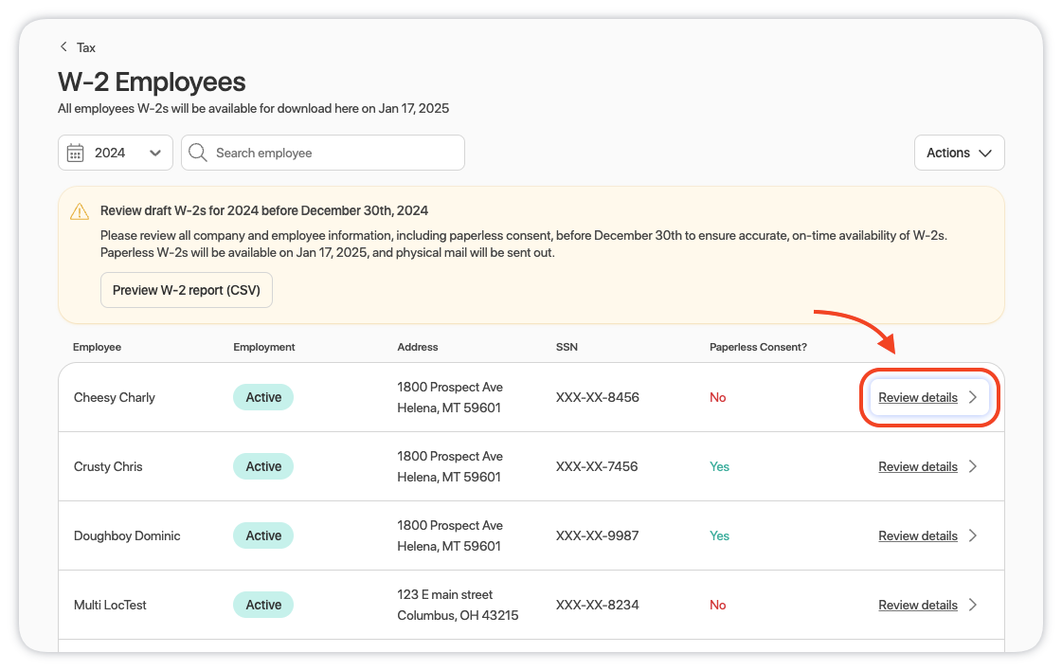This screenshot has width=1062, height=671.
Task: Open Review details for Doughboy Dominic
Action: tap(917, 536)
